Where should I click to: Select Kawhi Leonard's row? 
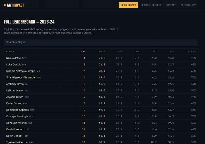tap(101, 129)
